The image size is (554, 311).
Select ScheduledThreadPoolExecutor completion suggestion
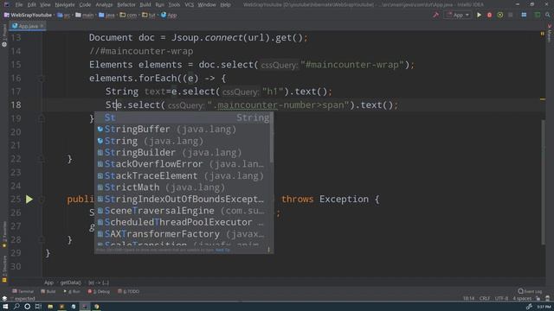(184, 223)
